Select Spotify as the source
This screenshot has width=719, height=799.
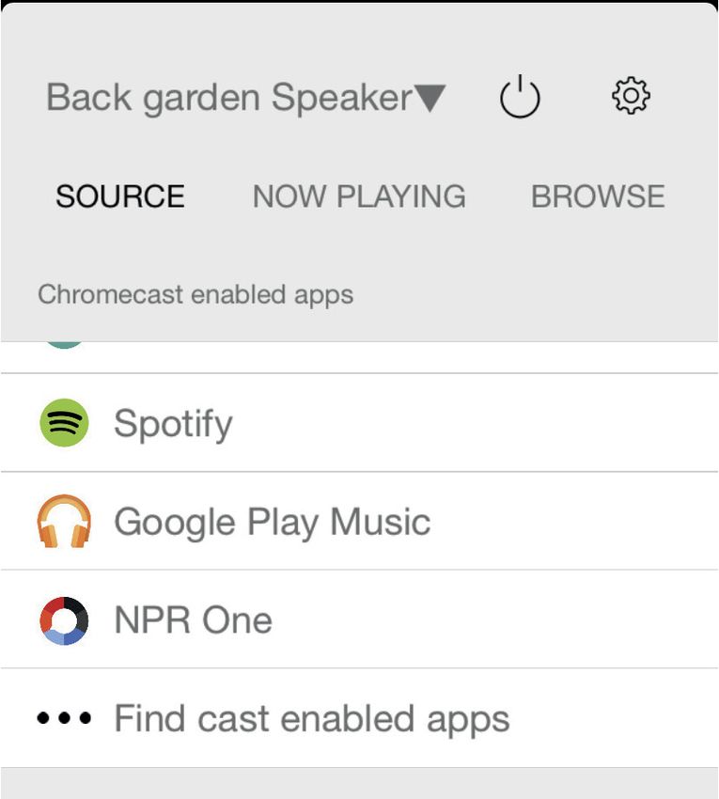coord(173,423)
